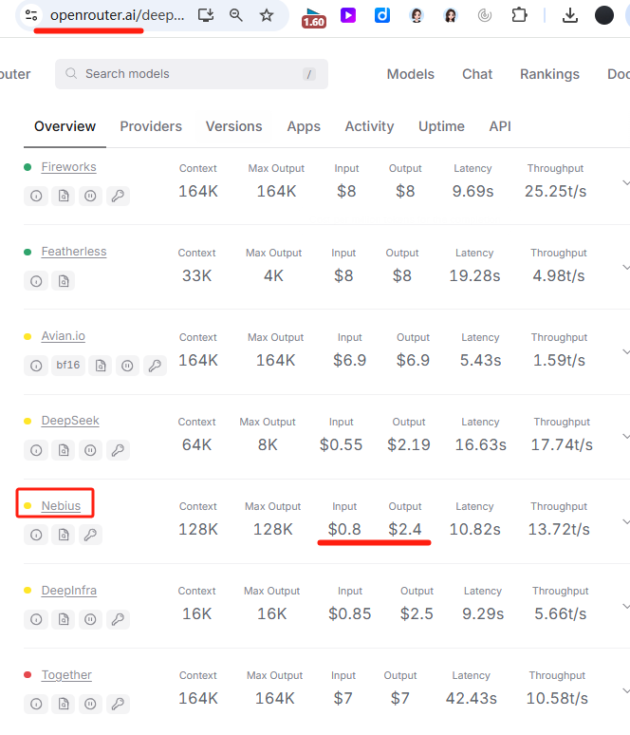This screenshot has width=630, height=735.
Task: Click Together latency value 42.43s
Action: (x=471, y=698)
